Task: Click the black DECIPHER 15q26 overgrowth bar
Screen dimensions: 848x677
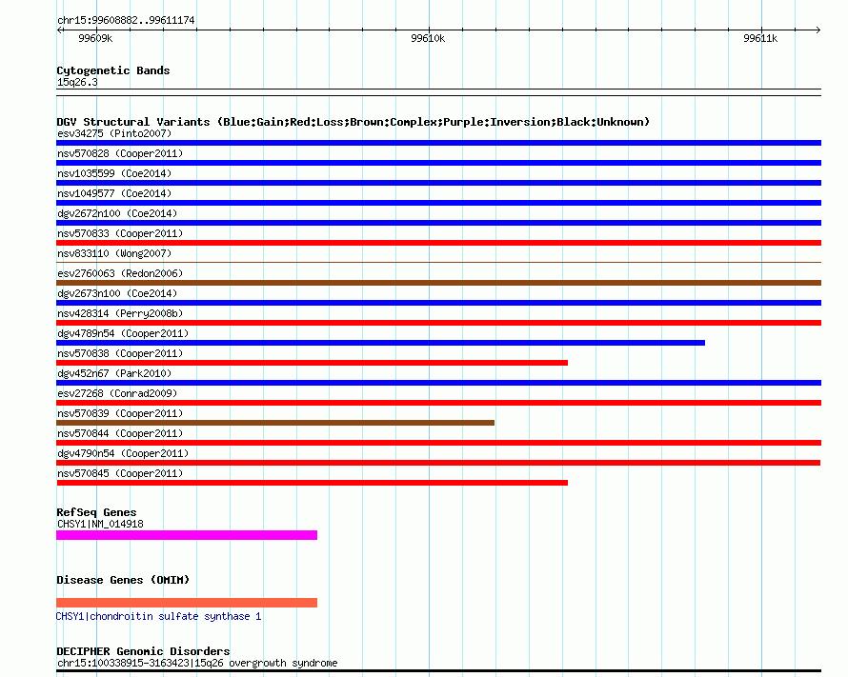Action: (x=438, y=671)
